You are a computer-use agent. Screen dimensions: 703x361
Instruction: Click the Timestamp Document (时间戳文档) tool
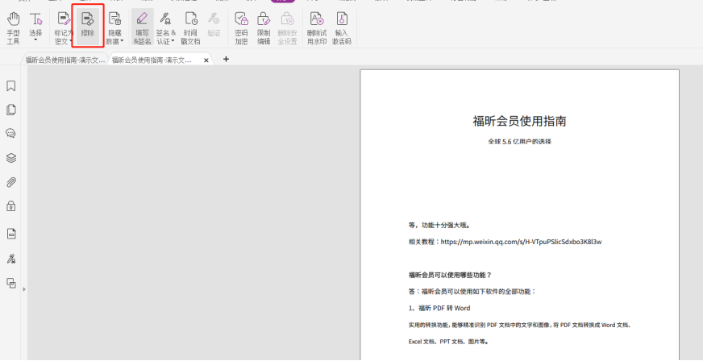(x=190, y=27)
